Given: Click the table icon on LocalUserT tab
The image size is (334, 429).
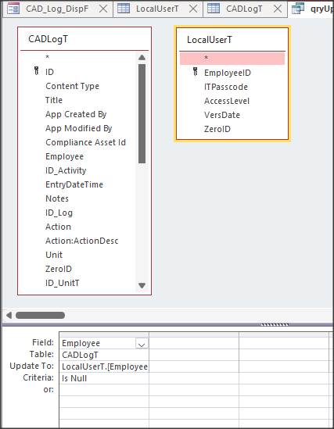Looking at the screenshot, I should coord(124,9).
